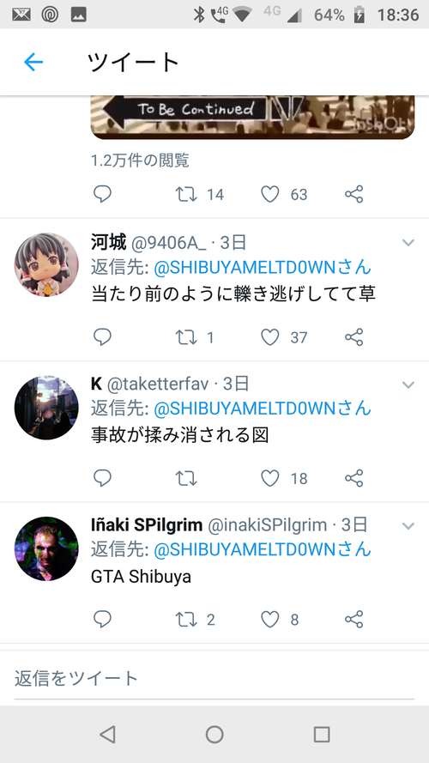
Task: Like 河城's reply with 37 likes
Action: point(270,337)
